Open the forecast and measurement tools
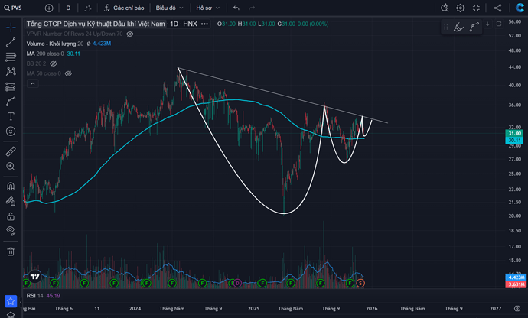The height and width of the screenshot is (318, 528). click(x=11, y=87)
